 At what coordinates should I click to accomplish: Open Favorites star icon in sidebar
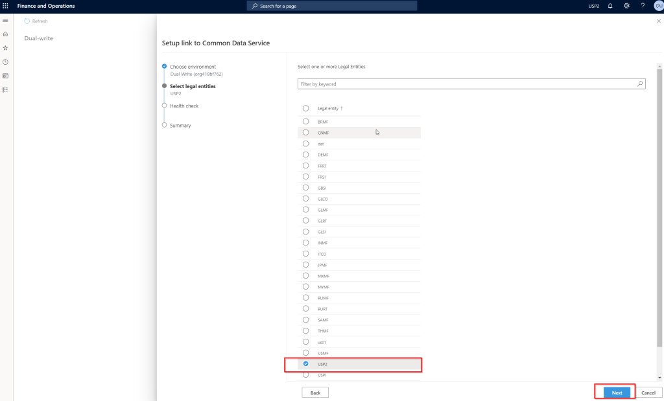pyautogui.click(x=6, y=48)
